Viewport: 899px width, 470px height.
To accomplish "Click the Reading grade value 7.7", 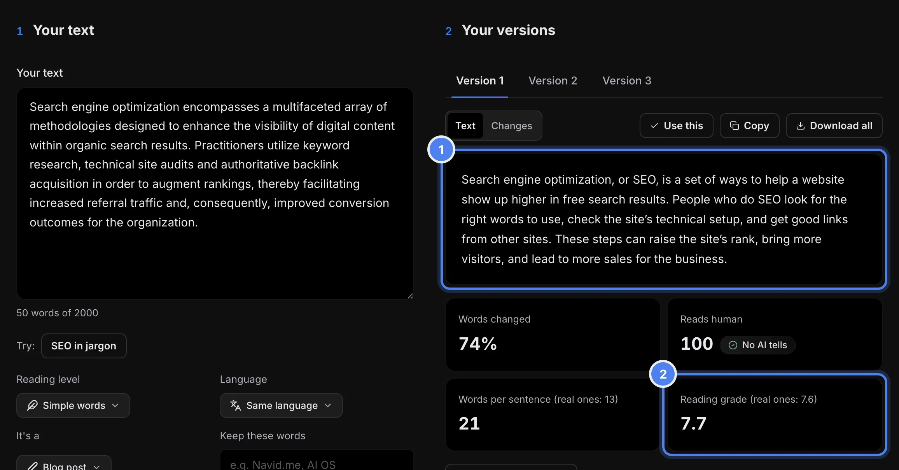I will [x=693, y=423].
